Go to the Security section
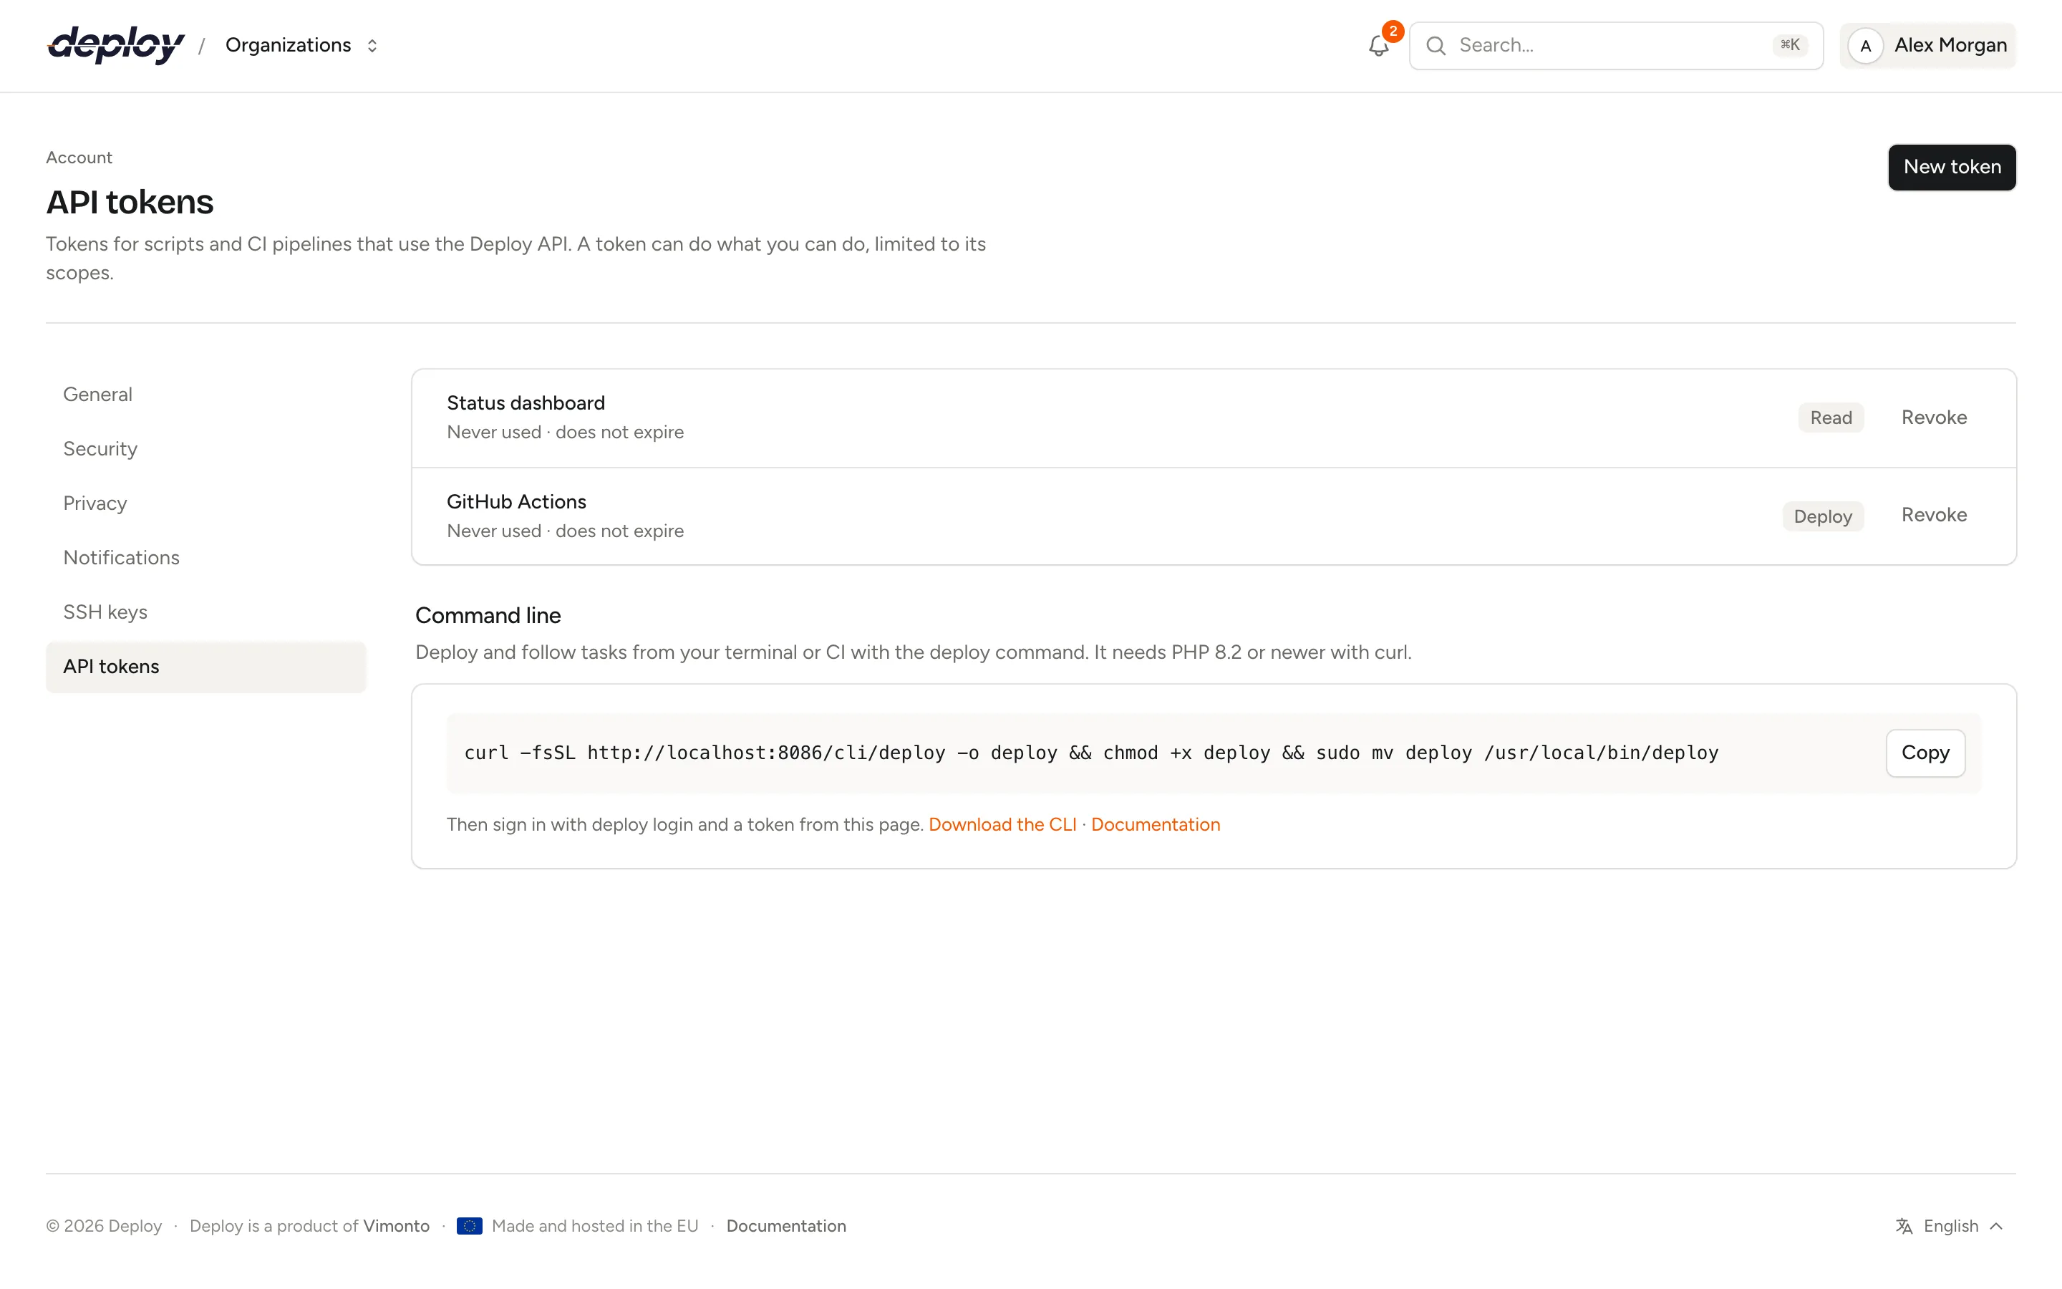This screenshot has height=1289, width=2062. coord(206,449)
